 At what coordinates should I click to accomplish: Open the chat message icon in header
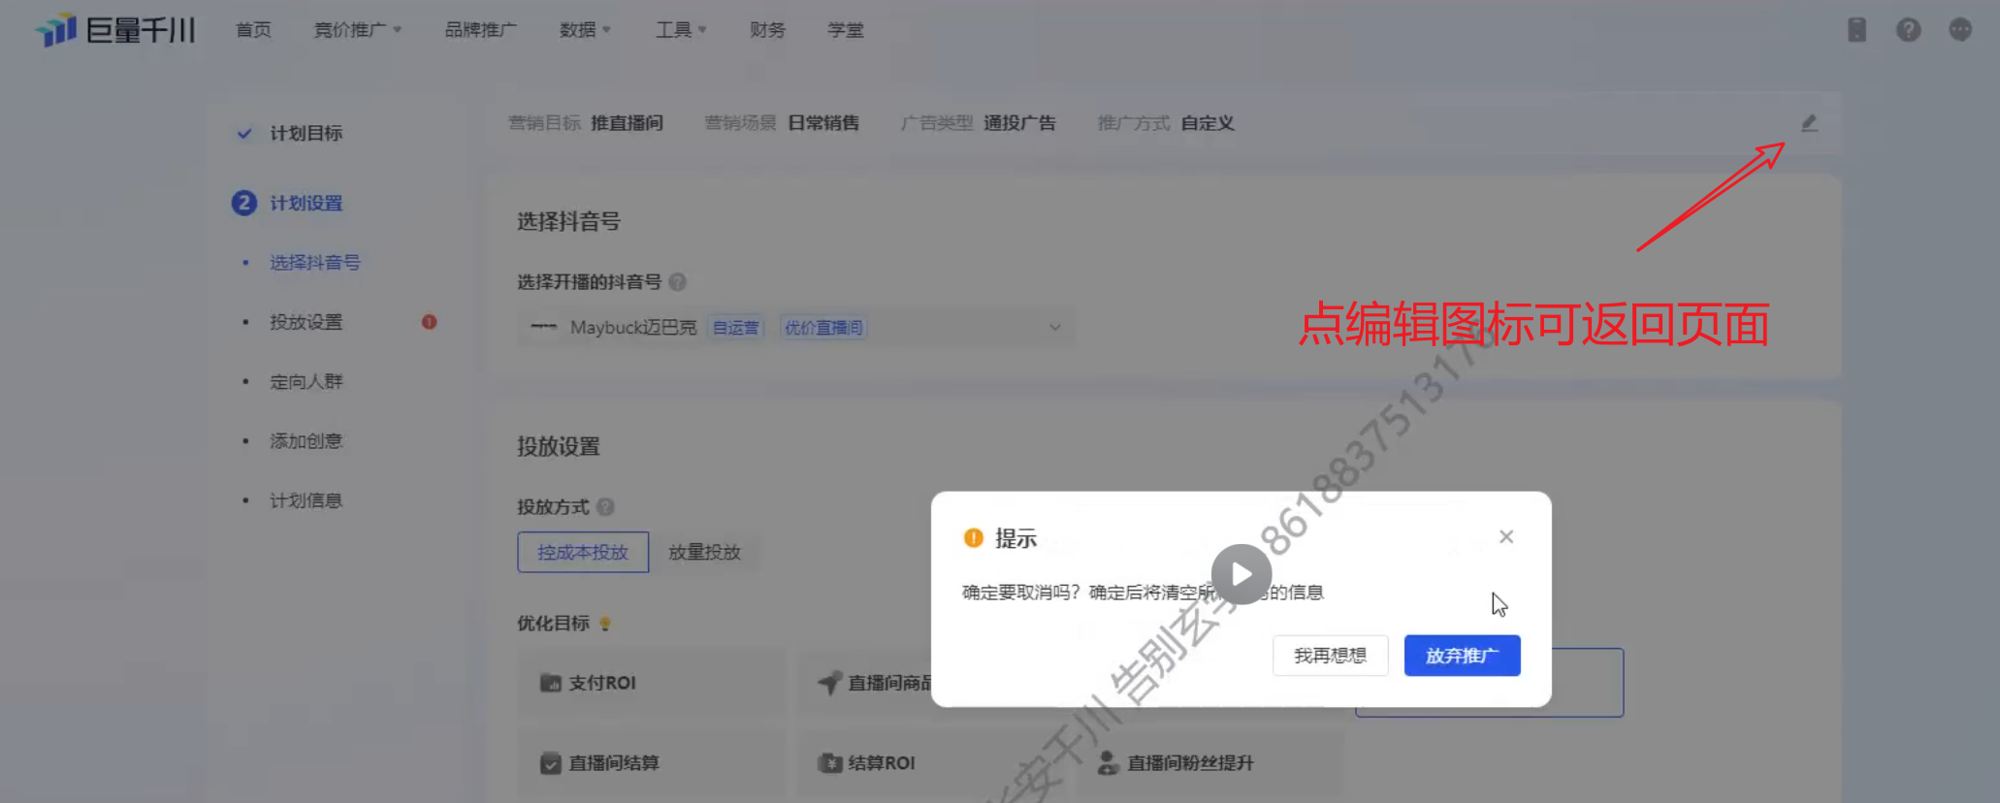tap(1959, 30)
